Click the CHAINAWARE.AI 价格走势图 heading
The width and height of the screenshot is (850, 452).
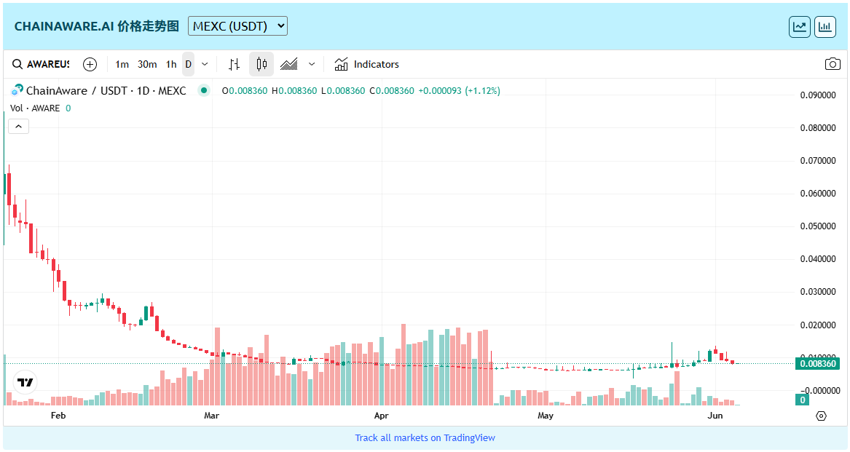click(96, 26)
